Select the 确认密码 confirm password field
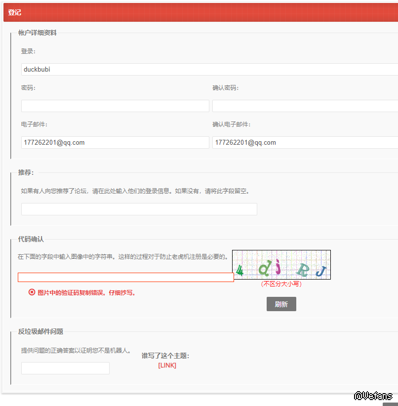This screenshot has width=398, height=406. point(305,106)
